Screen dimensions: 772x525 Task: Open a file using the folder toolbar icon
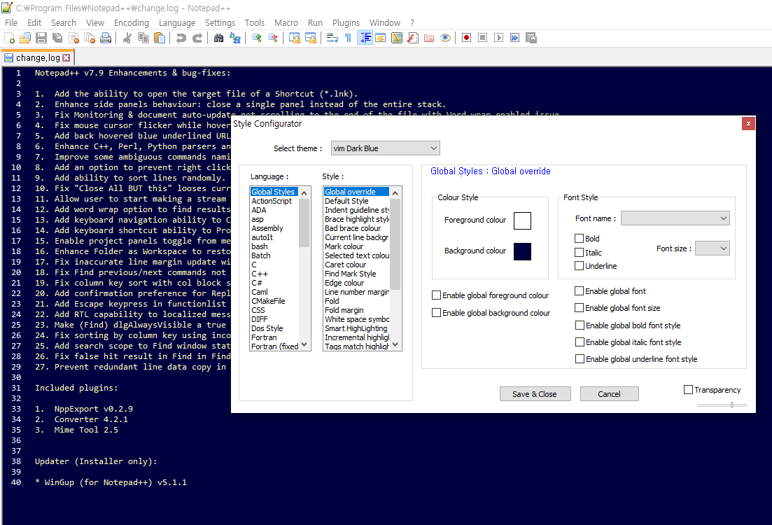[25, 38]
